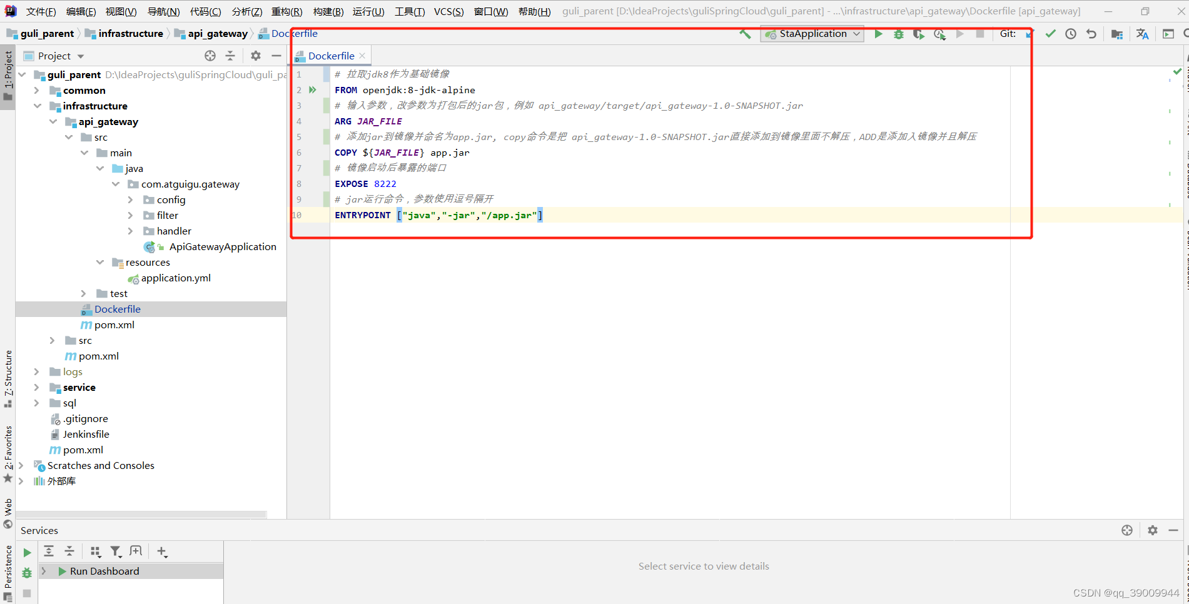Screen dimensions: 1189x604
Task: Open the Filter icon in Services
Action: 116,551
